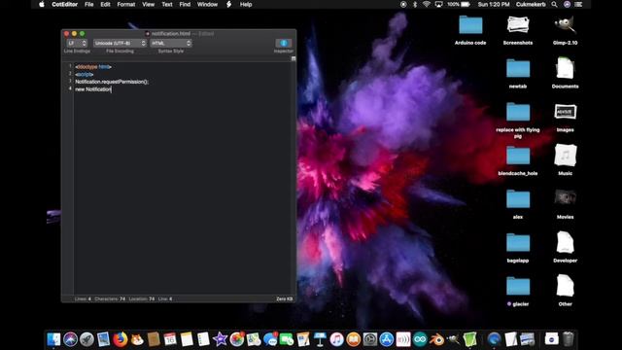This screenshot has width=622, height=350.
Task: Open Spotlight search in menu bar
Action: click(554, 4)
